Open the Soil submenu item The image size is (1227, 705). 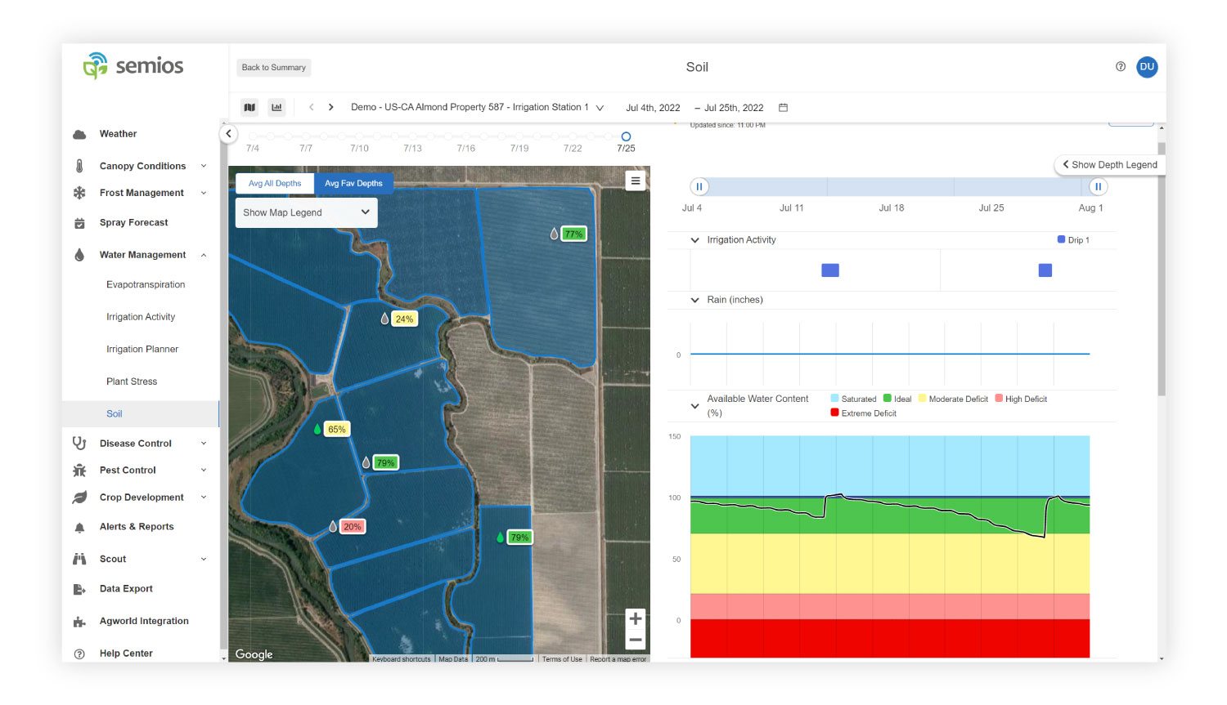tap(141, 413)
